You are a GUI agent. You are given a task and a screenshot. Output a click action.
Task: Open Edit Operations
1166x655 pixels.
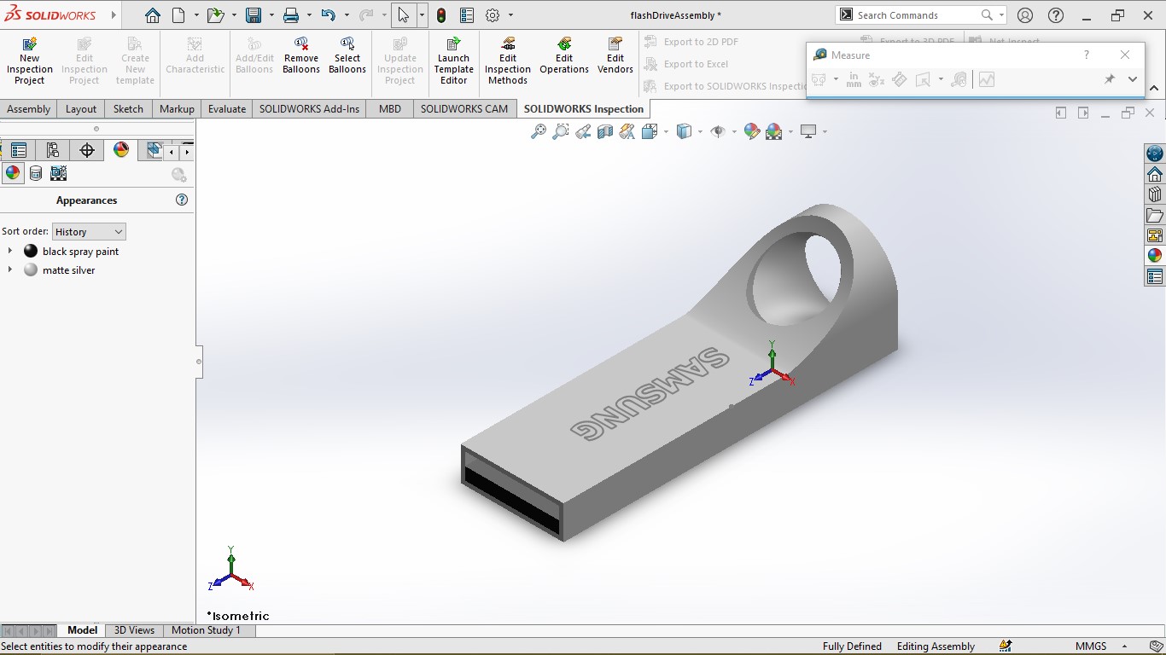[x=564, y=55]
